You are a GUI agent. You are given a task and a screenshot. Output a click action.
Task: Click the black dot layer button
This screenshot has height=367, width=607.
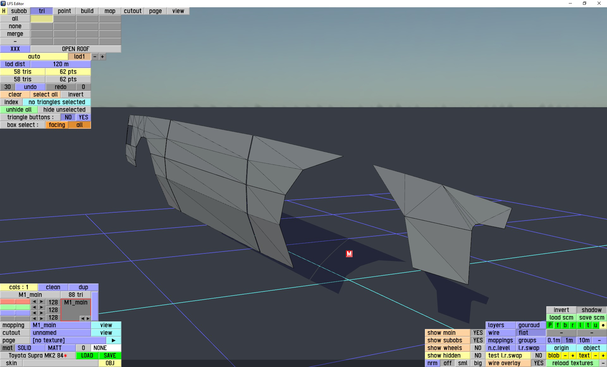coord(603,325)
